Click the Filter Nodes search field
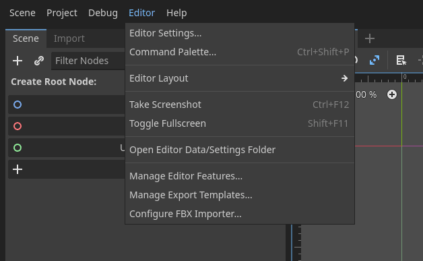The height and width of the screenshot is (261, 423). (x=88, y=61)
